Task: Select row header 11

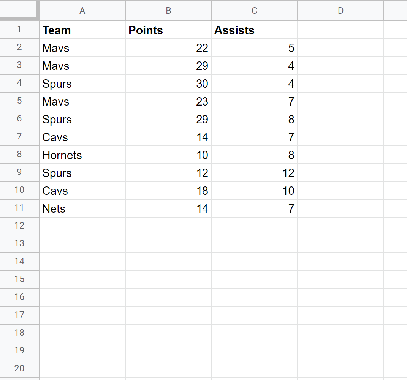Action: (x=19, y=208)
